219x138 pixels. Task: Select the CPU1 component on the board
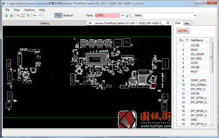[x=96, y=59]
